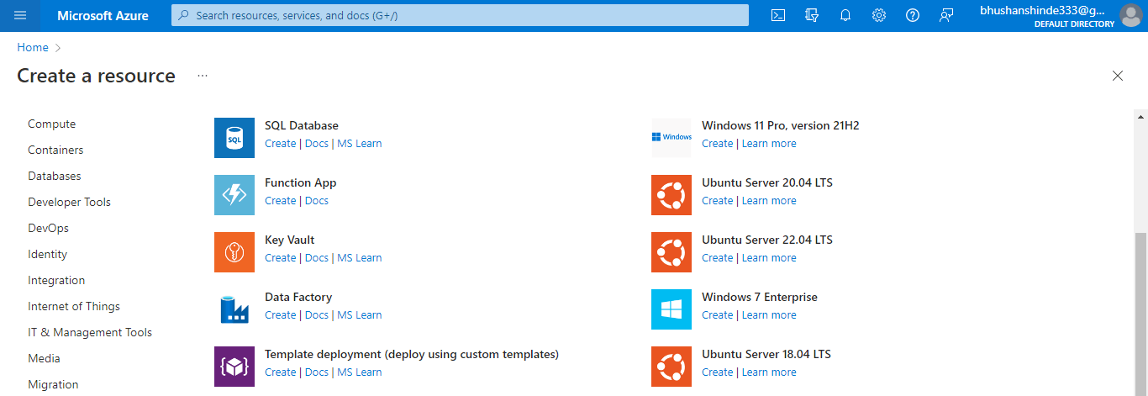Select the Databases category

[55, 177]
